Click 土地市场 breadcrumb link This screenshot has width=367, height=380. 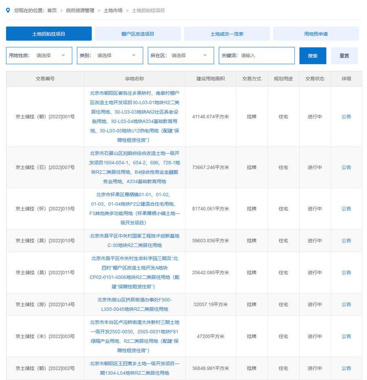click(x=113, y=11)
